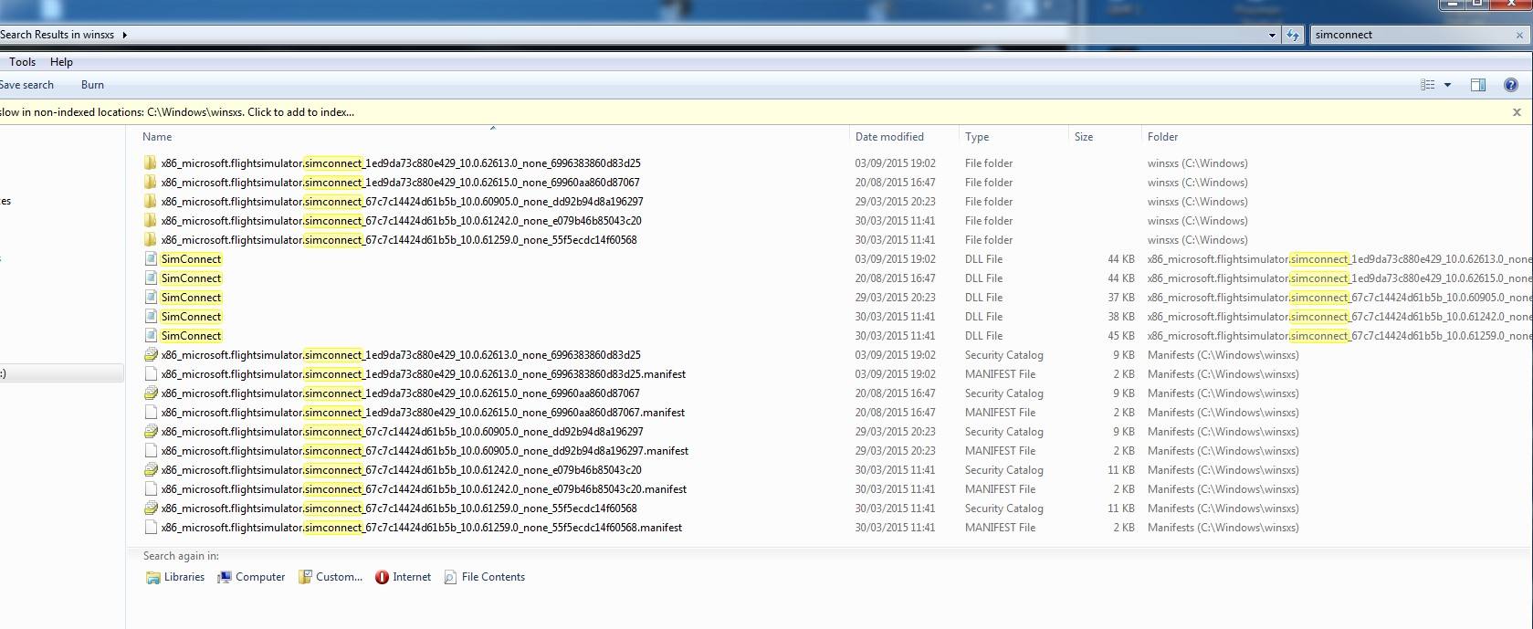Expand breadcrumb arrow after Search Results in winsxs

[x=125, y=35]
